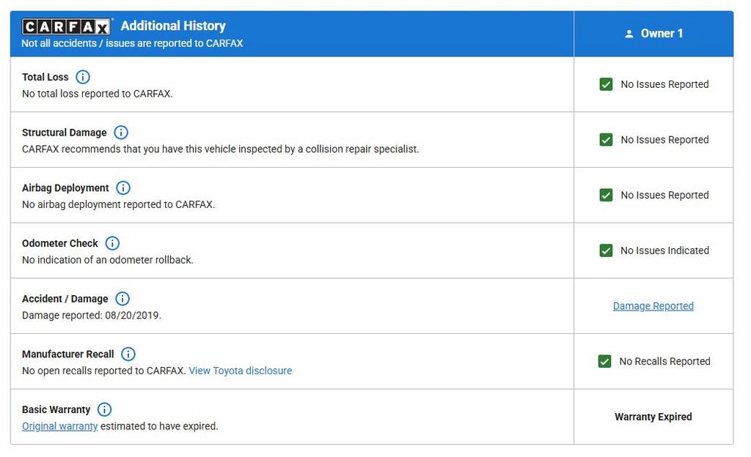Click the Structural Damage green checkmark
The image size is (751, 457).
pyautogui.click(x=606, y=140)
